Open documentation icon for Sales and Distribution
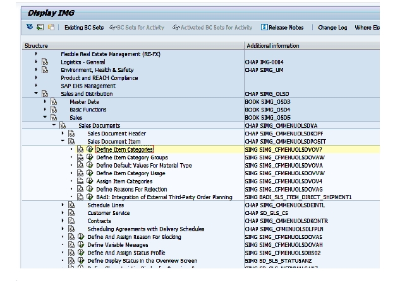 click(x=45, y=94)
